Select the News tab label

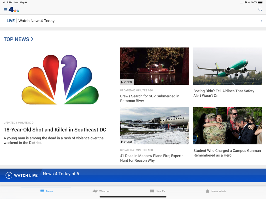click(49, 191)
